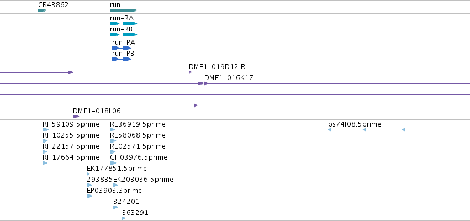The width and height of the screenshot is (470, 221).
Task: Select the GH03976.5prime EST marker
Action: 113,163
